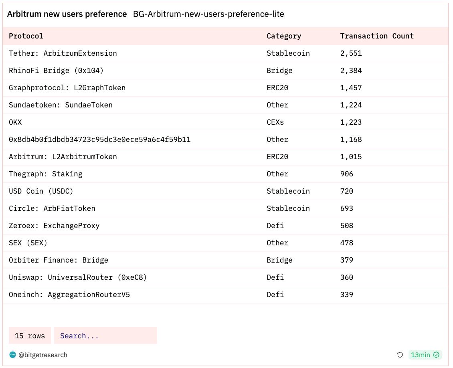Click Defi category in Oneinch row
453x368 pixels.
[x=275, y=294]
